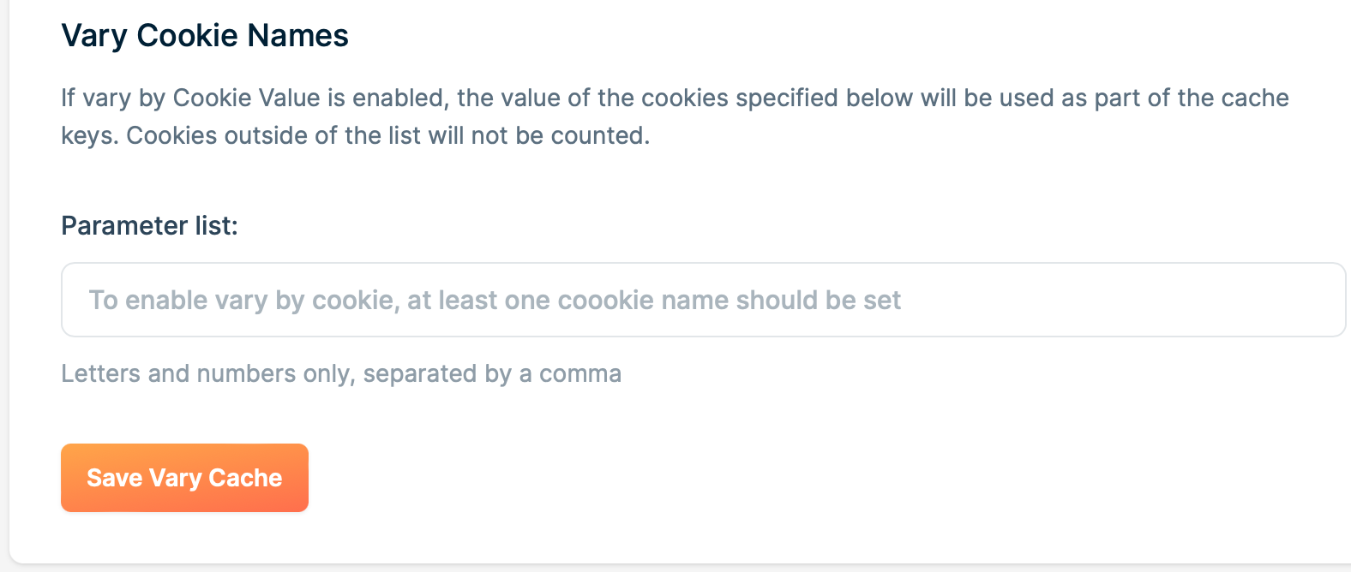
Task: Click the description line starting "If vary by Cookie Value"
Action: pyautogui.click(x=675, y=98)
